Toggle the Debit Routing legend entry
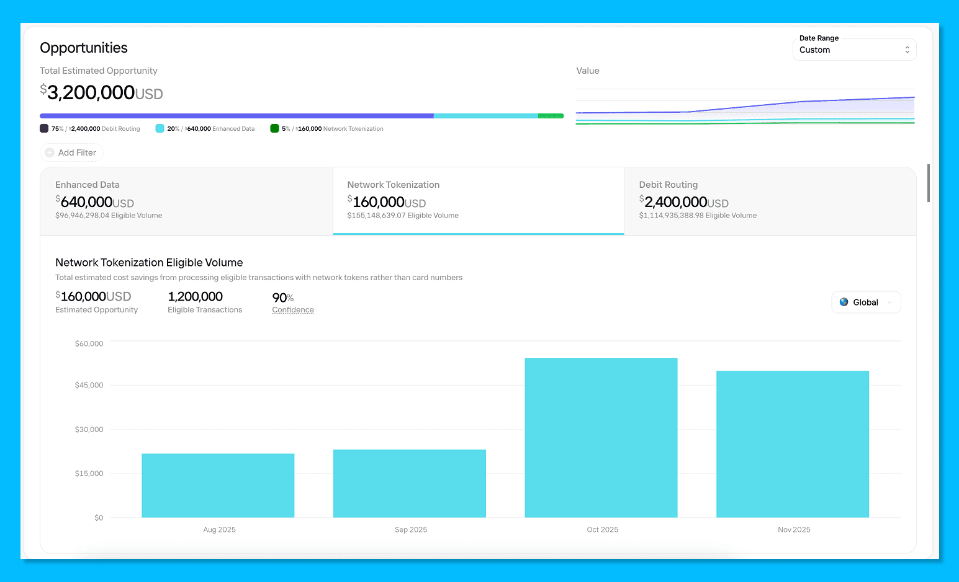The width and height of the screenshot is (959, 582). pyautogui.click(x=90, y=128)
